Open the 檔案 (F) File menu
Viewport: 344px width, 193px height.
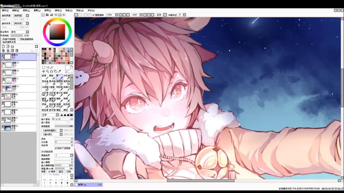(5, 10)
